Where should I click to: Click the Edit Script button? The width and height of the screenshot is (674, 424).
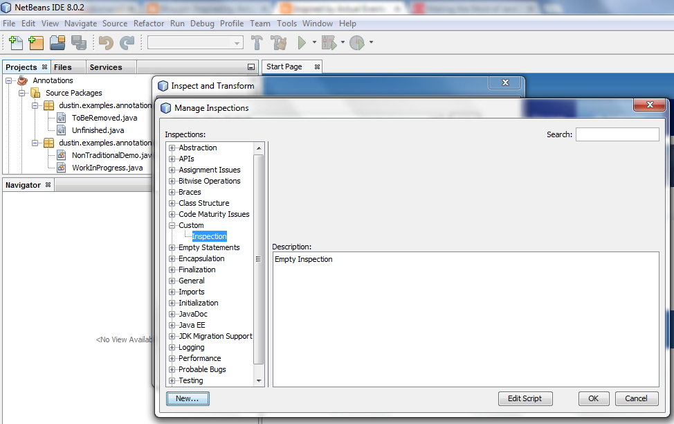[x=525, y=398]
